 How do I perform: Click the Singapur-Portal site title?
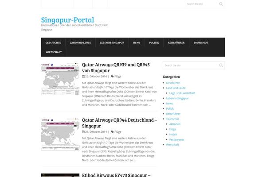(x=67, y=20)
